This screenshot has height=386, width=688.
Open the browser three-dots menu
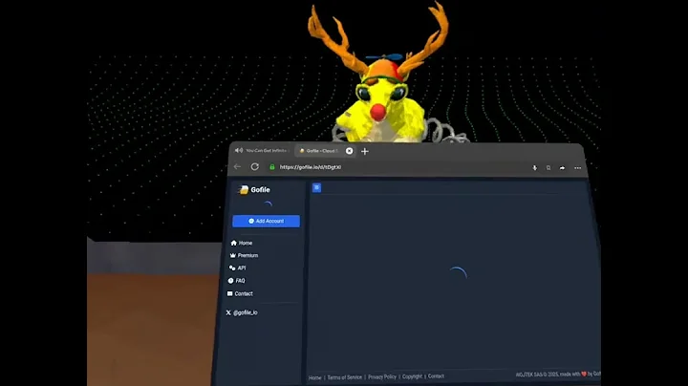tap(577, 168)
